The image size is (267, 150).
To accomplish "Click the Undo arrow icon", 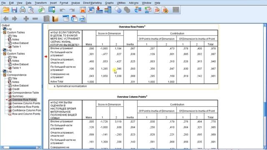I will pos(63,10).
